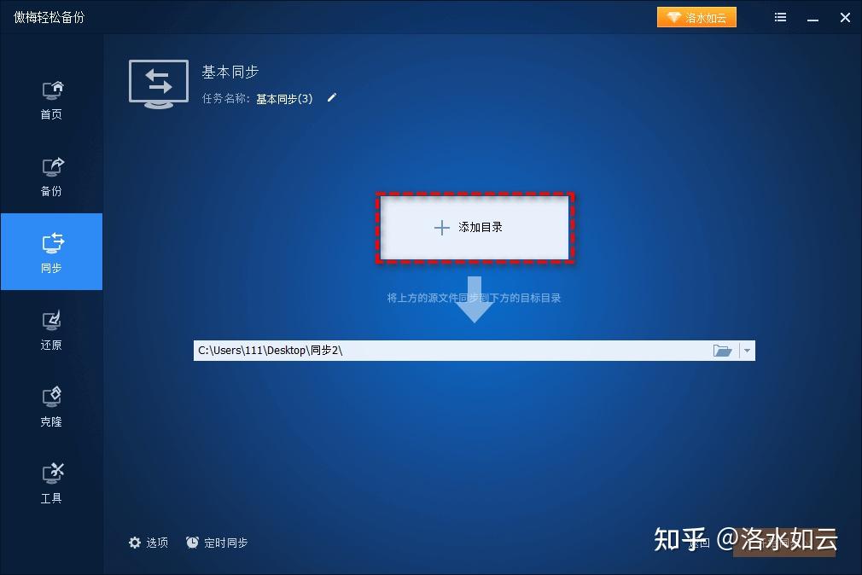This screenshot has width=862, height=575.
Task: Expand the destination path dropdown arrow
Action: pyautogui.click(x=747, y=351)
